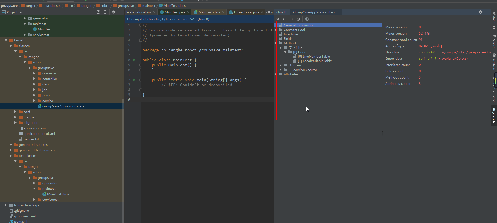Follow cp_info #2 link for This class
The width and height of the screenshot is (497, 223).
pyautogui.click(x=426, y=52)
